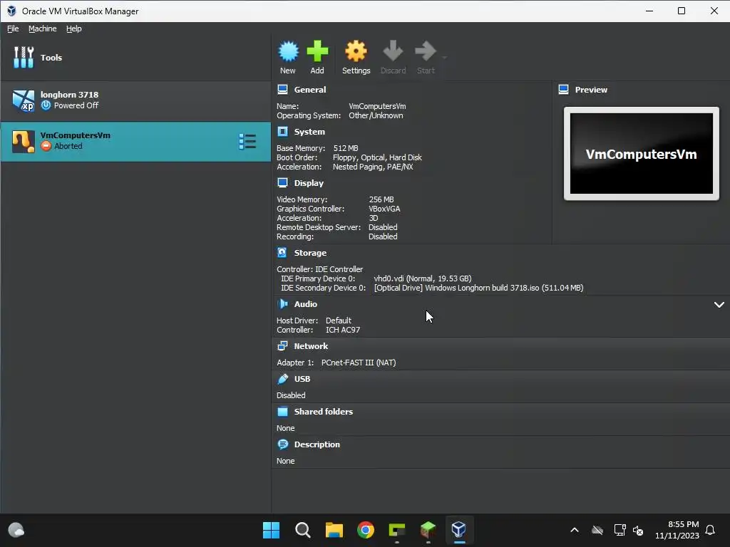Click the vhd0.vdi hard disk entry
This screenshot has width=730, height=547.
(x=423, y=278)
